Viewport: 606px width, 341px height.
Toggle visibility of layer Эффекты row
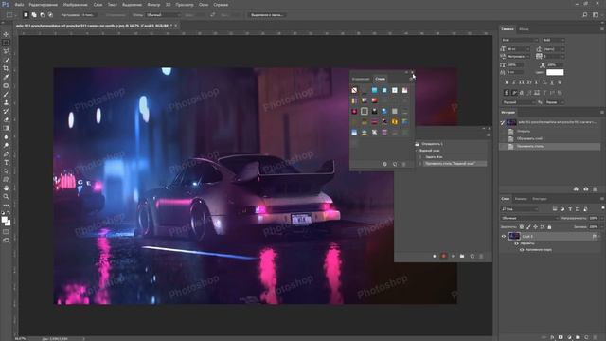coord(517,243)
